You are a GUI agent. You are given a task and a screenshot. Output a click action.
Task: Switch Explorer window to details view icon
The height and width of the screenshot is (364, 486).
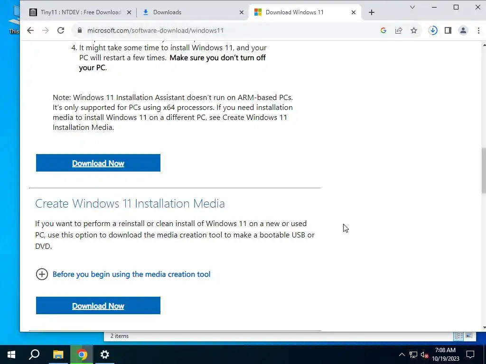(x=459, y=336)
